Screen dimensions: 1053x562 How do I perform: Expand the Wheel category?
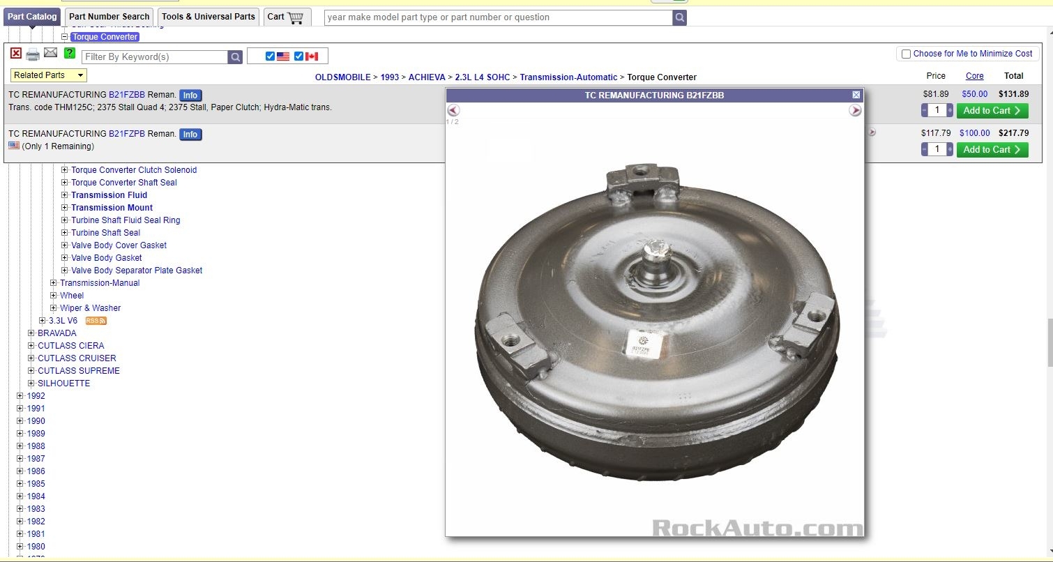point(54,296)
